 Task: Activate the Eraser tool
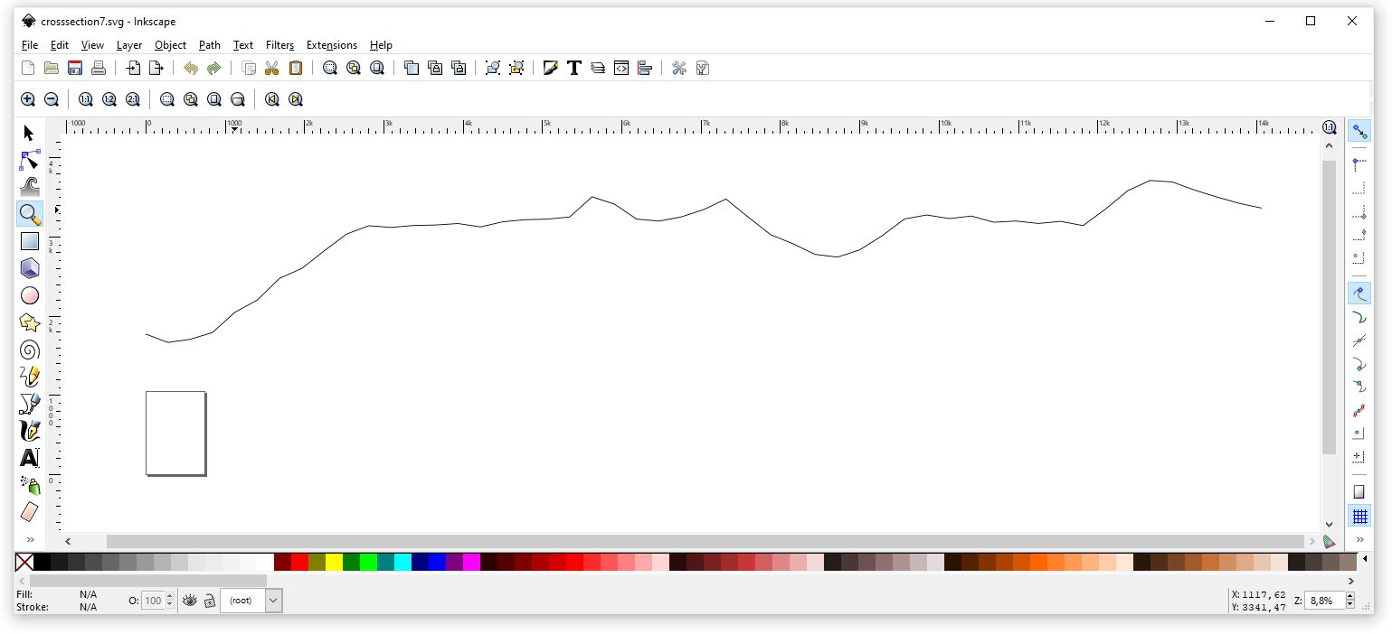point(29,512)
